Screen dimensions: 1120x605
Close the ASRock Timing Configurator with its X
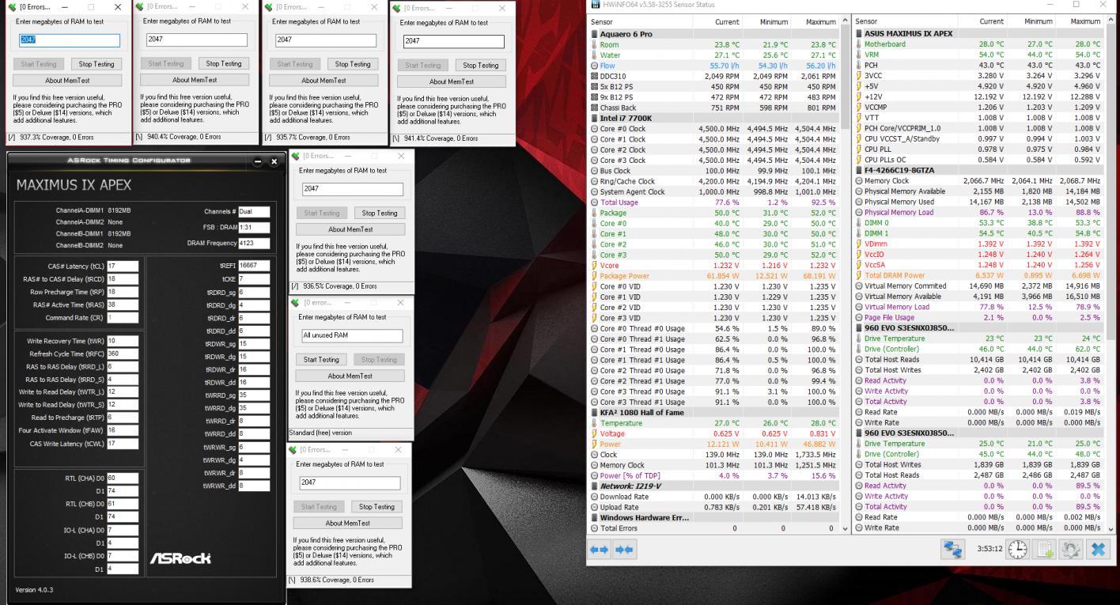pos(274,161)
